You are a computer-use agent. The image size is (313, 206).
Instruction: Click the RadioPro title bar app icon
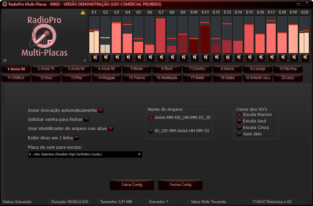[5, 4]
